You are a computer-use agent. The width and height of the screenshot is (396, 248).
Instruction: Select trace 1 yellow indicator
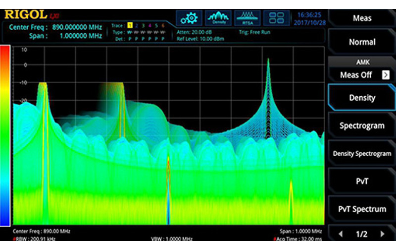(130, 25)
